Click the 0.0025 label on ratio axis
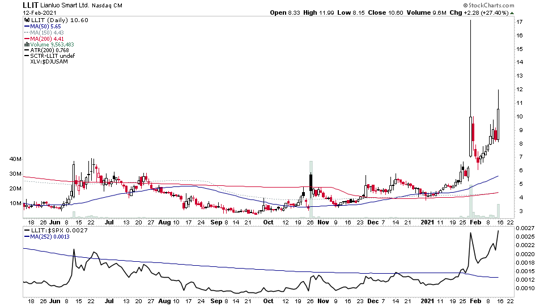 [x=525, y=237]
